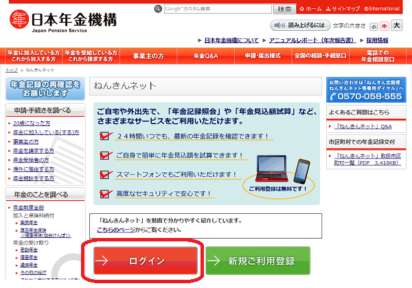The height and width of the screenshot is (288, 412).
Task: Open the 事業主の方 sidebar link
Action: tap(26, 142)
